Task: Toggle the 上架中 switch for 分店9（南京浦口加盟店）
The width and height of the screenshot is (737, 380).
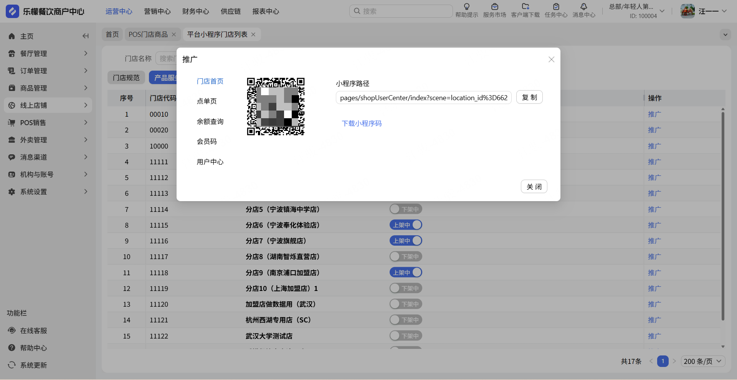Action: point(406,273)
